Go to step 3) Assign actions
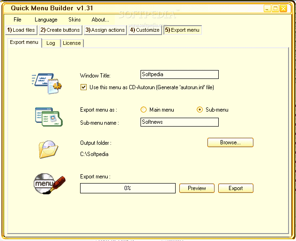 pos(105,30)
